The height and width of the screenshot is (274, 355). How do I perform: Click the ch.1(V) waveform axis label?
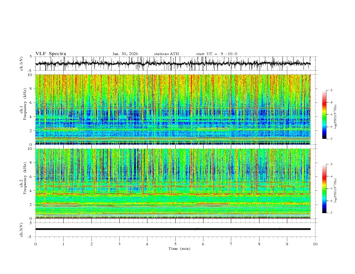click(22, 64)
